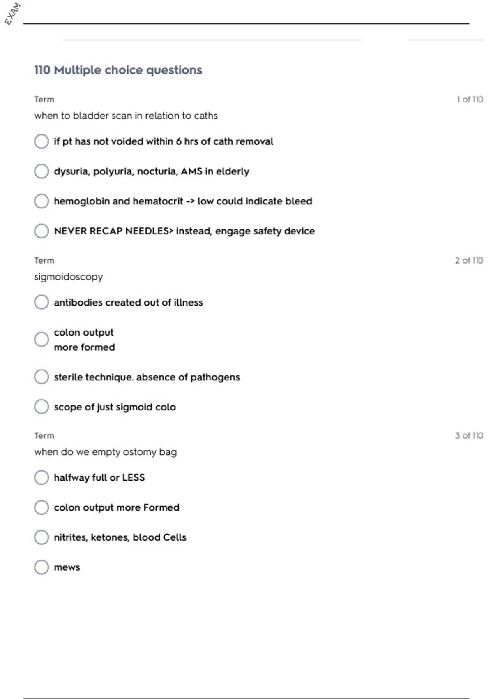
Task: Click the 'when do we empty ostomy bag' question
Action: pos(105,452)
